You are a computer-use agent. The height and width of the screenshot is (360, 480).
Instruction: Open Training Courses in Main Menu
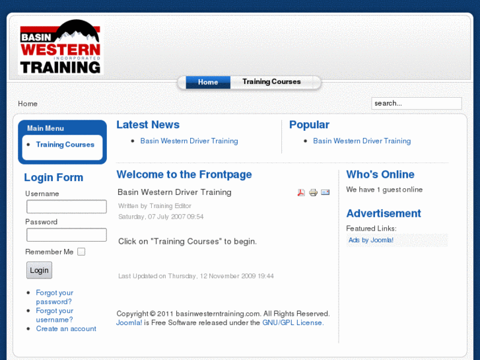pos(65,145)
